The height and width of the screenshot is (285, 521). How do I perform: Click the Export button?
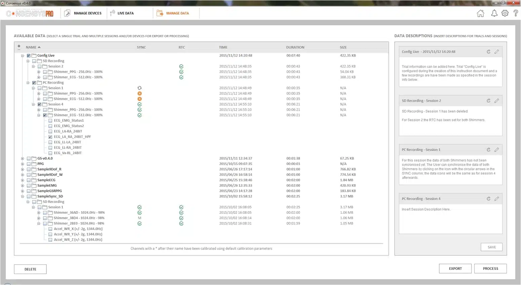[455, 269]
